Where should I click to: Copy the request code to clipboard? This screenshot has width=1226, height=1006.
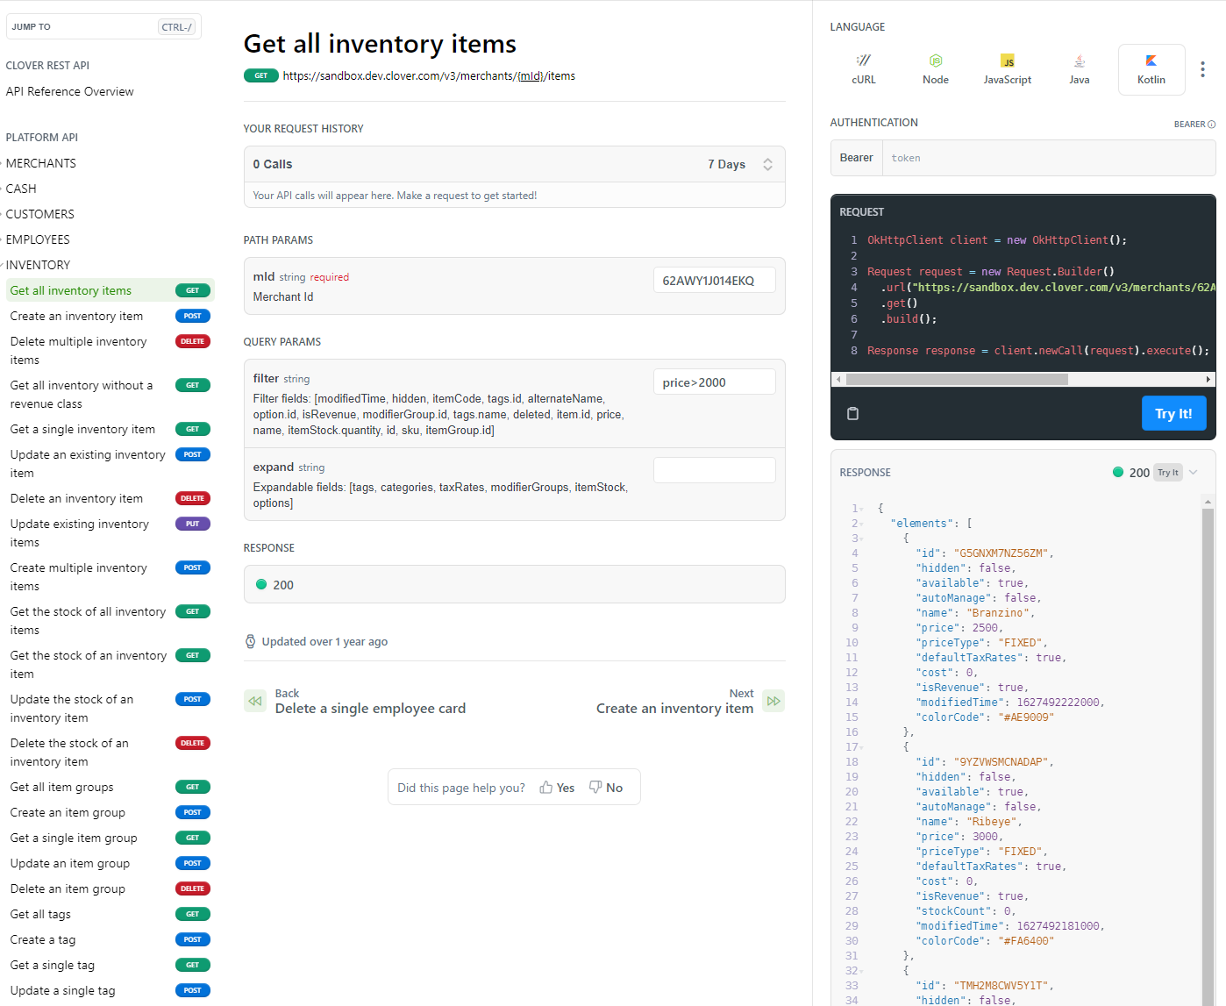[x=852, y=413]
